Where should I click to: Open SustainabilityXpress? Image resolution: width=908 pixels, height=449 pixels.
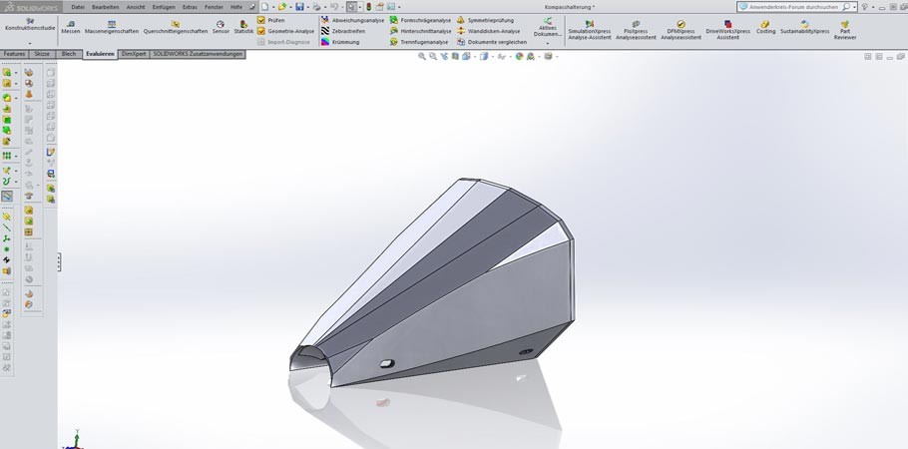click(x=805, y=27)
